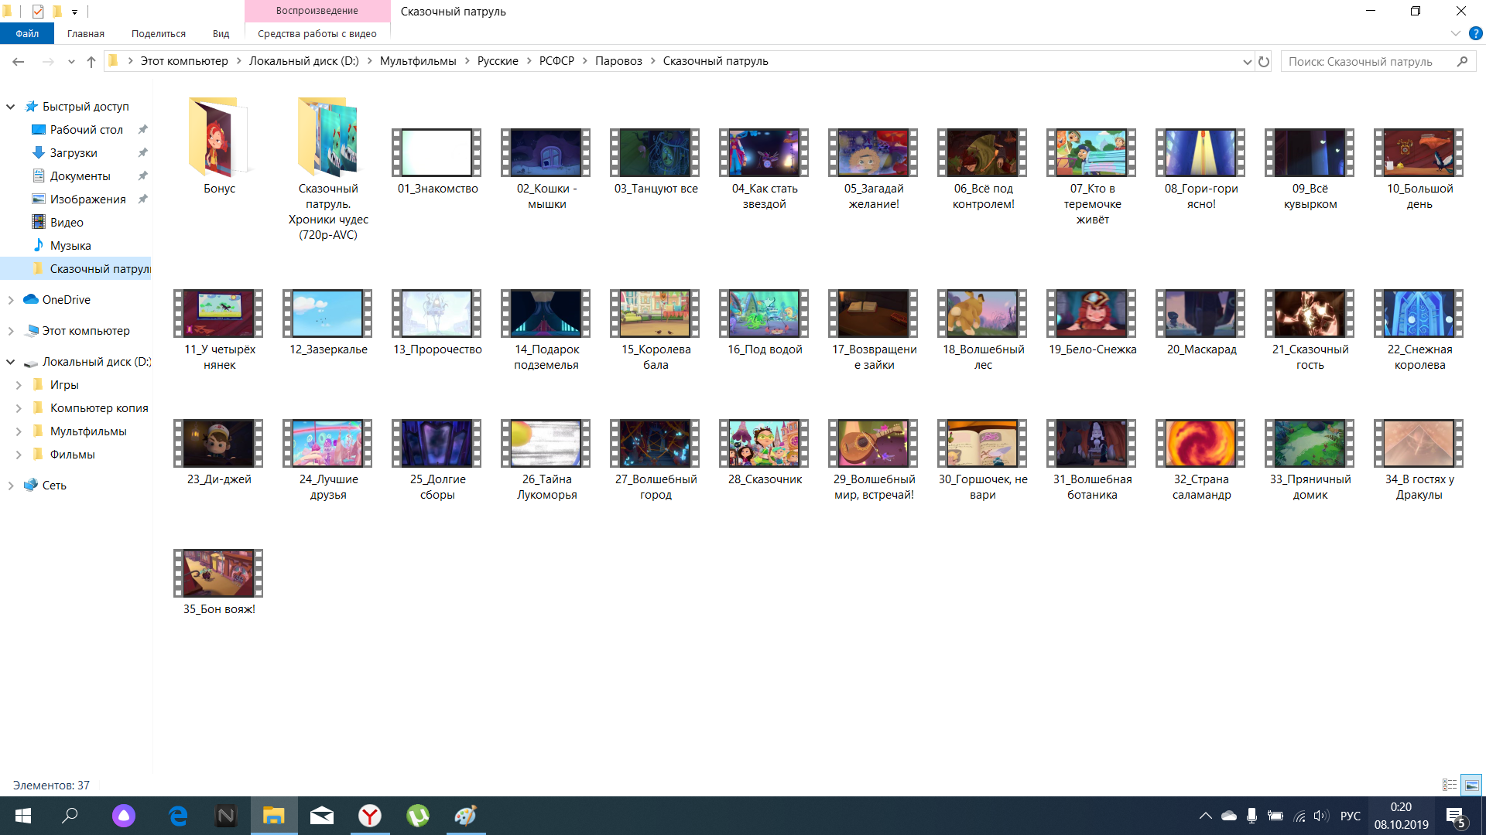Open the Вид ribbon tab
This screenshot has height=835, width=1486.
(x=221, y=33)
